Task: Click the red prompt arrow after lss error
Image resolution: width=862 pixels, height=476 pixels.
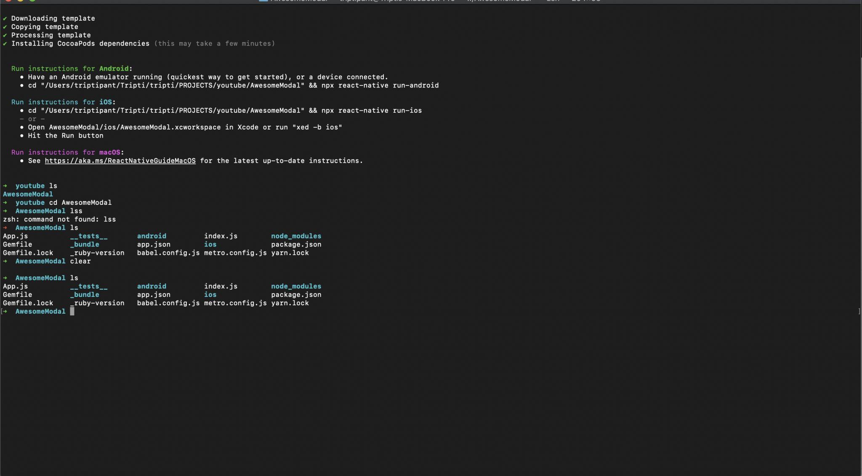Action: (5, 227)
